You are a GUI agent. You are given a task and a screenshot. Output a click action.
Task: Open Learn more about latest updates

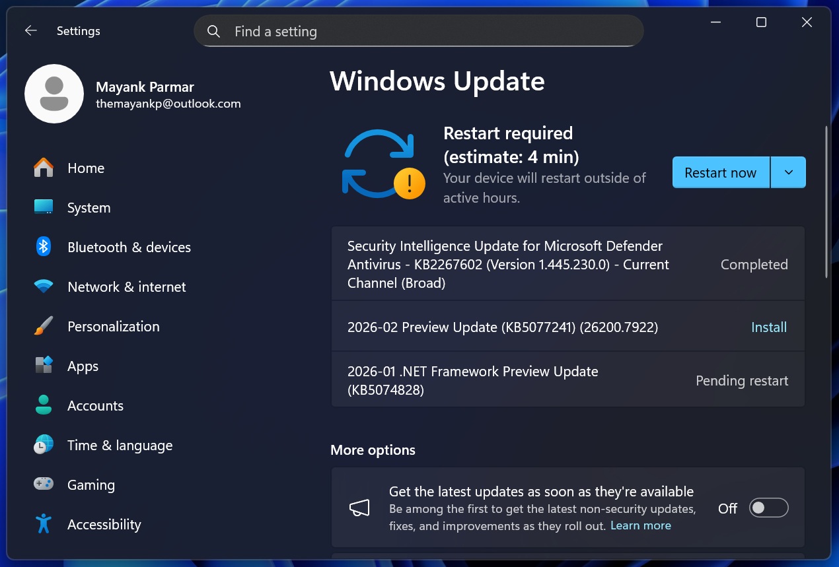(x=640, y=525)
